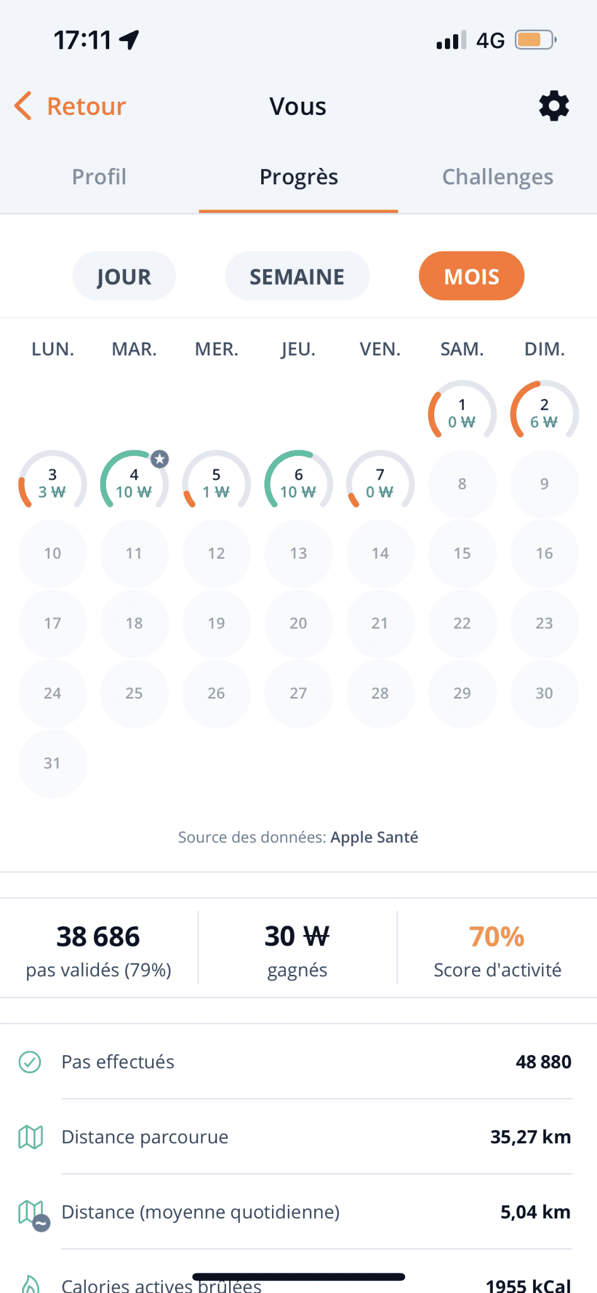The image size is (597, 1293).
Task: Select day 15 in the calendar
Action: (462, 554)
